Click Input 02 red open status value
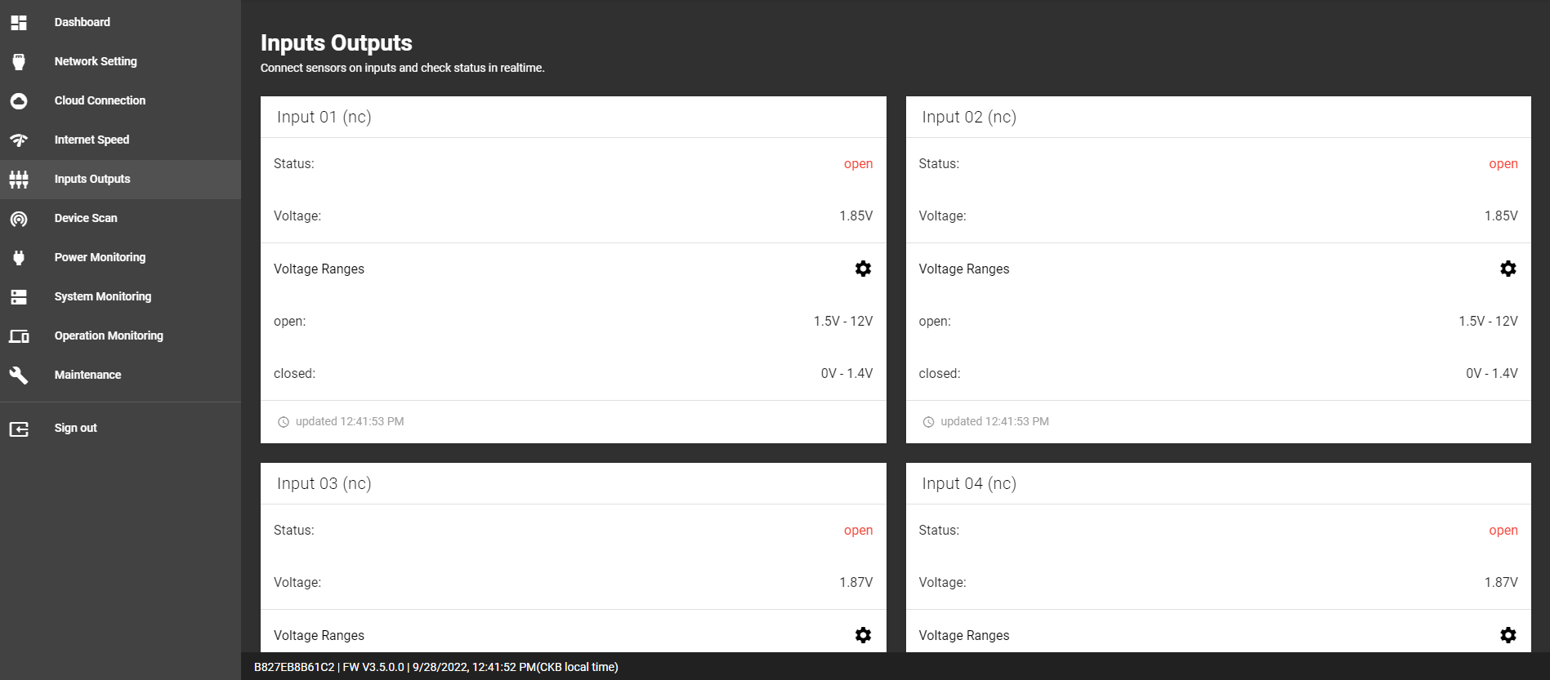The height and width of the screenshot is (680, 1550). point(1503,164)
